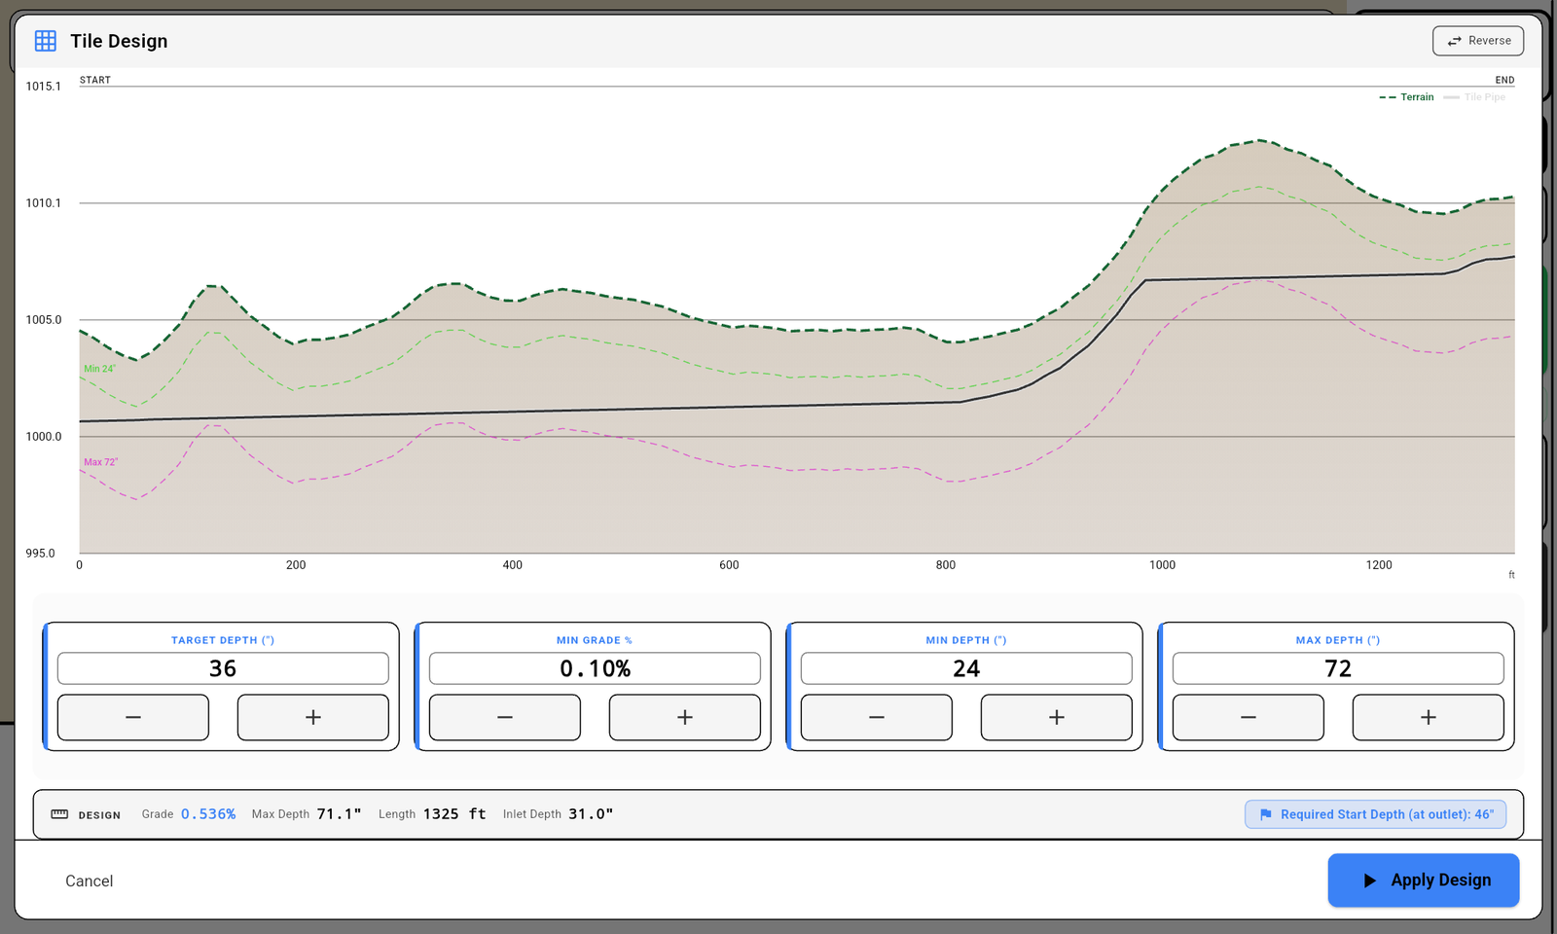Click the Design ruler icon
1557x934 pixels.
(x=59, y=814)
